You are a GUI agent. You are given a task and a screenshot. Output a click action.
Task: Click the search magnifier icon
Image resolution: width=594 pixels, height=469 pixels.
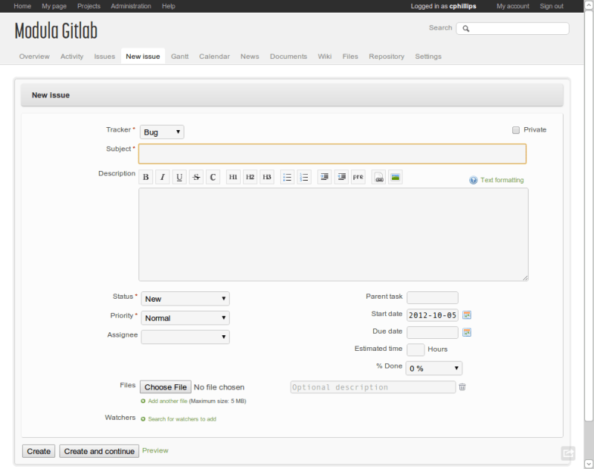pyautogui.click(x=465, y=28)
